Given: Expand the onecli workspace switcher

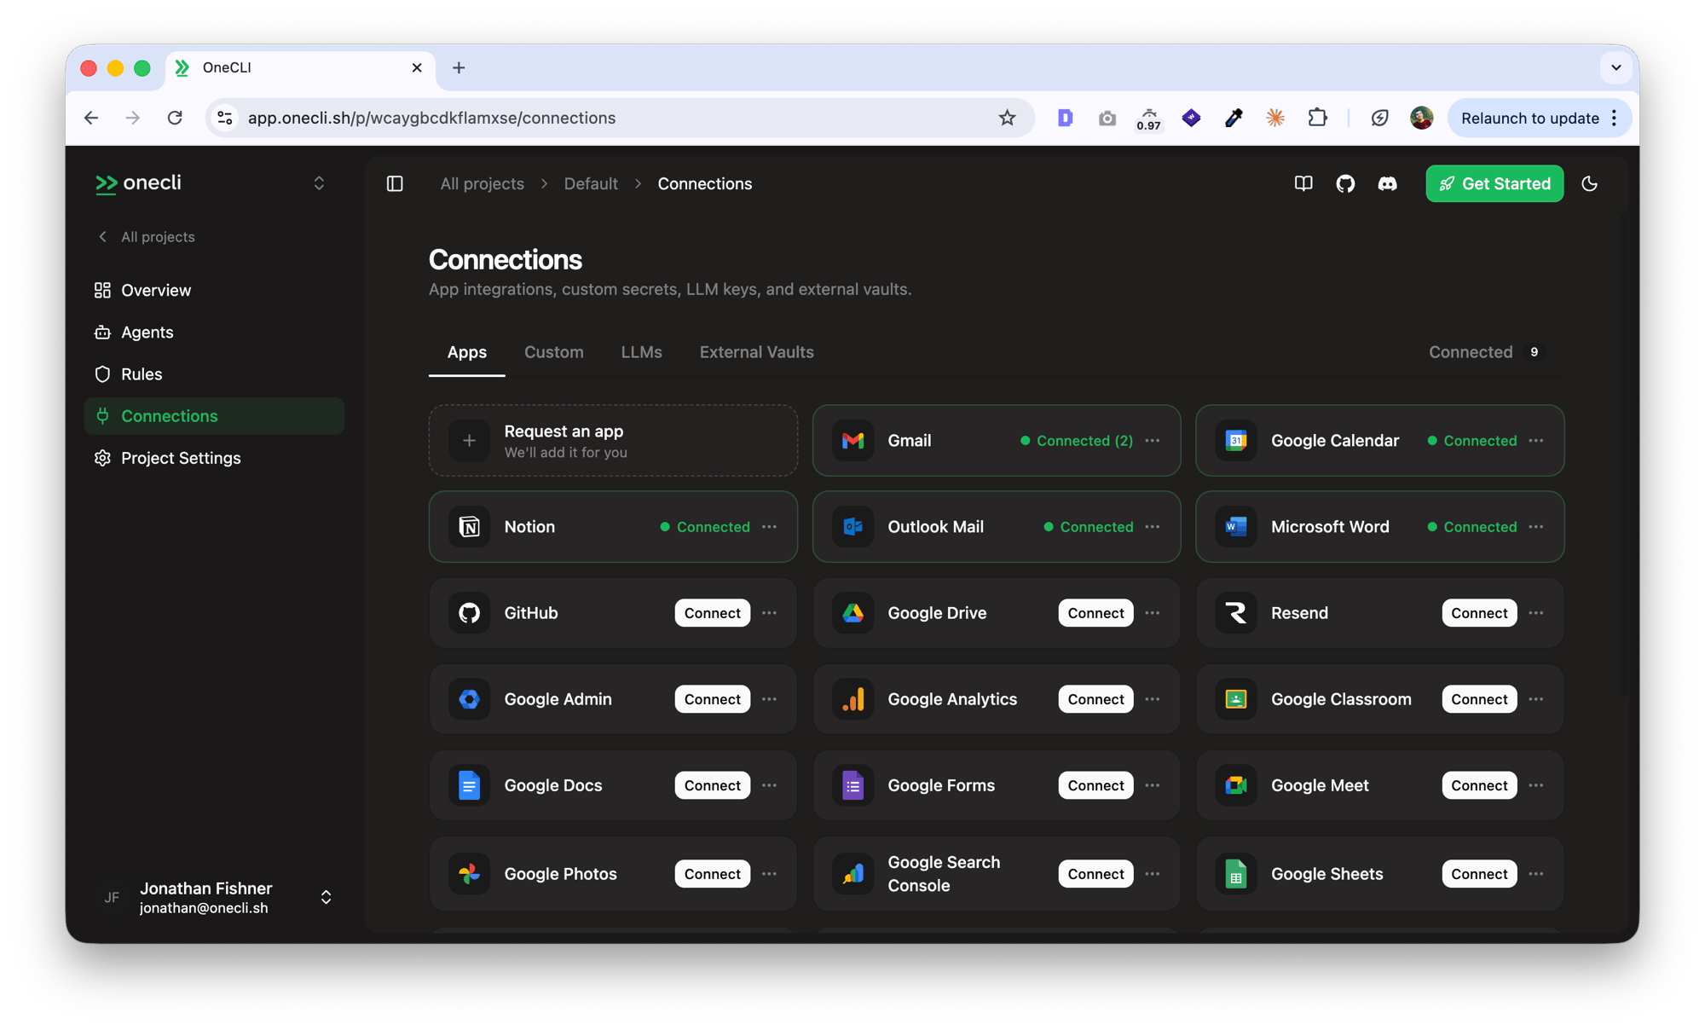Looking at the screenshot, I should [x=319, y=183].
